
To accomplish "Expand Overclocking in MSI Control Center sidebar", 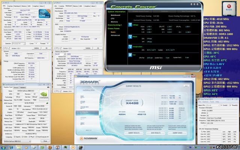I will coord(115,25).
